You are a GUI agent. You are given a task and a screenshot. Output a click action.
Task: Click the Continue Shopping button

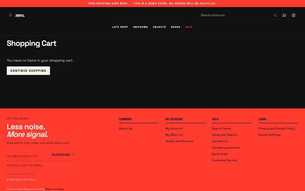tap(28, 71)
